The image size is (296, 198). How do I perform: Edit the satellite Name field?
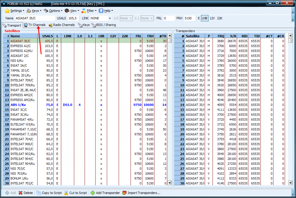(35, 18)
